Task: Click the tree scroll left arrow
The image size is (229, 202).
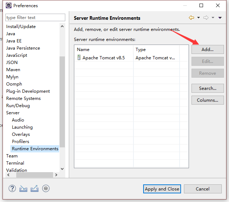Action: click(x=8, y=175)
